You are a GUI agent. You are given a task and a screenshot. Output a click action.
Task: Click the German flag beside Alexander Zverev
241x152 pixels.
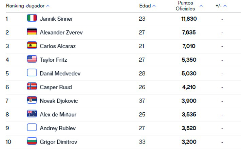[32, 32]
